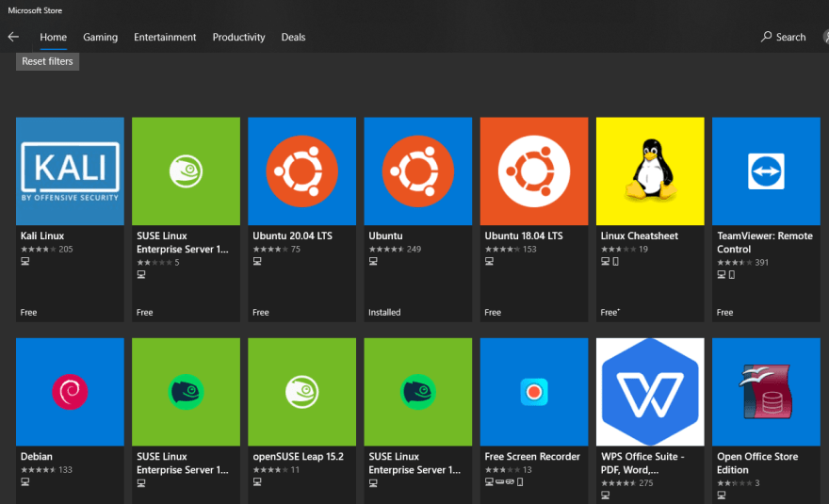Open the Free Screen Recorder icon
The width and height of the screenshot is (829, 504).
(x=534, y=392)
